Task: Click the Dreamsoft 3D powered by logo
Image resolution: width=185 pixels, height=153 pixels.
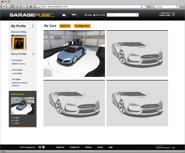Action: 165,147
